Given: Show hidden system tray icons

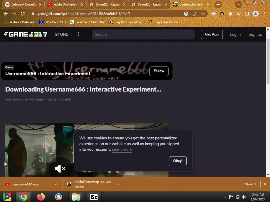Looking at the screenshot, I should tap(225, 197).
